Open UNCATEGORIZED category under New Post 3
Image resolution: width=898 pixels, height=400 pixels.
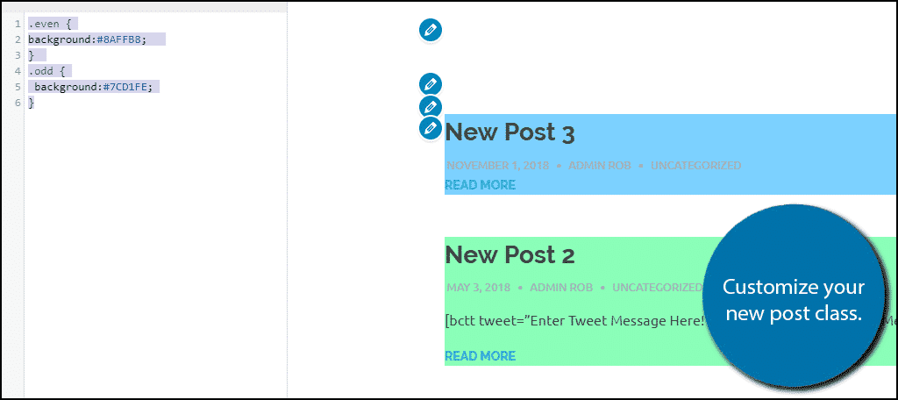(695, 166)
